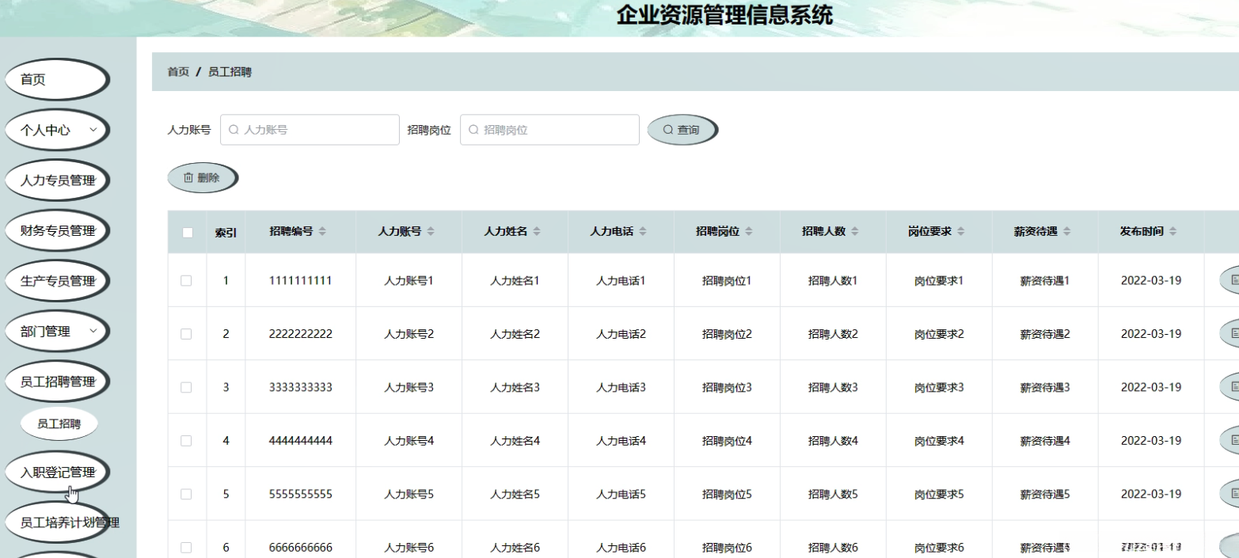The width and height of the screenshot is (1239, 558).
Task: Click the row 1 action icon button
Action: click(1230, 280)
